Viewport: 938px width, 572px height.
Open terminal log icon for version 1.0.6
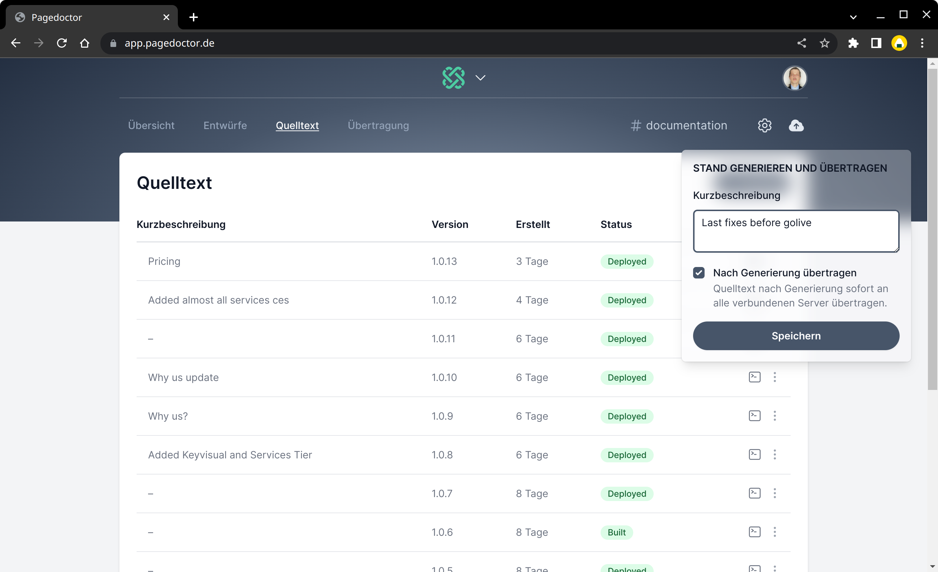(754, 532)
